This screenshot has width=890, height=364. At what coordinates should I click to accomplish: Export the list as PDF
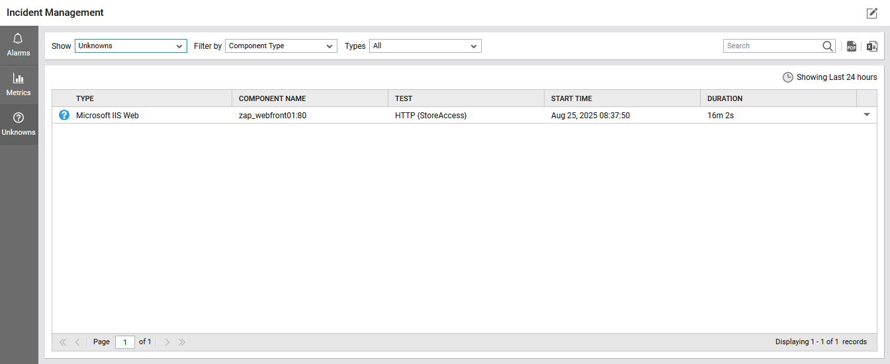[x=852, y=46]
